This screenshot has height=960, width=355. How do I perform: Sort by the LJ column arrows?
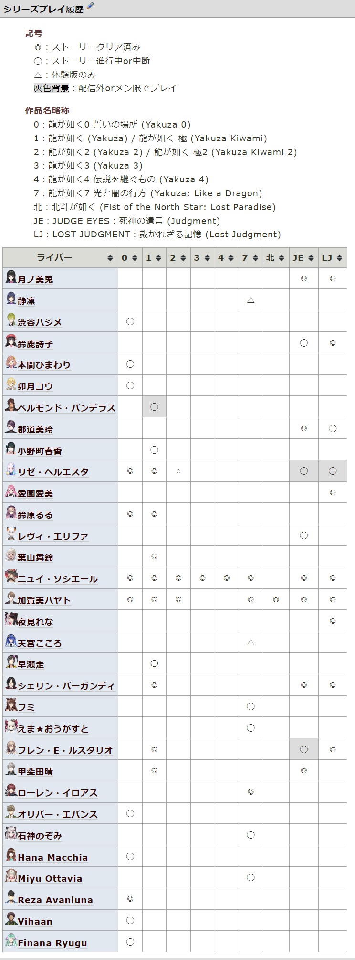point(340,258)
